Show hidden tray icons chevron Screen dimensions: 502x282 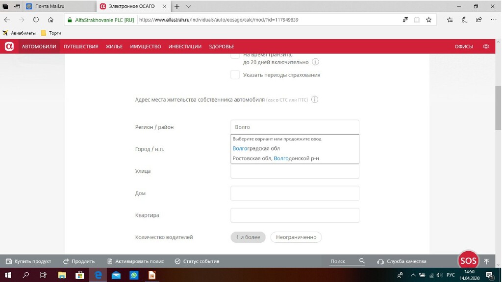pyautogui.click(x=413, y=275)
